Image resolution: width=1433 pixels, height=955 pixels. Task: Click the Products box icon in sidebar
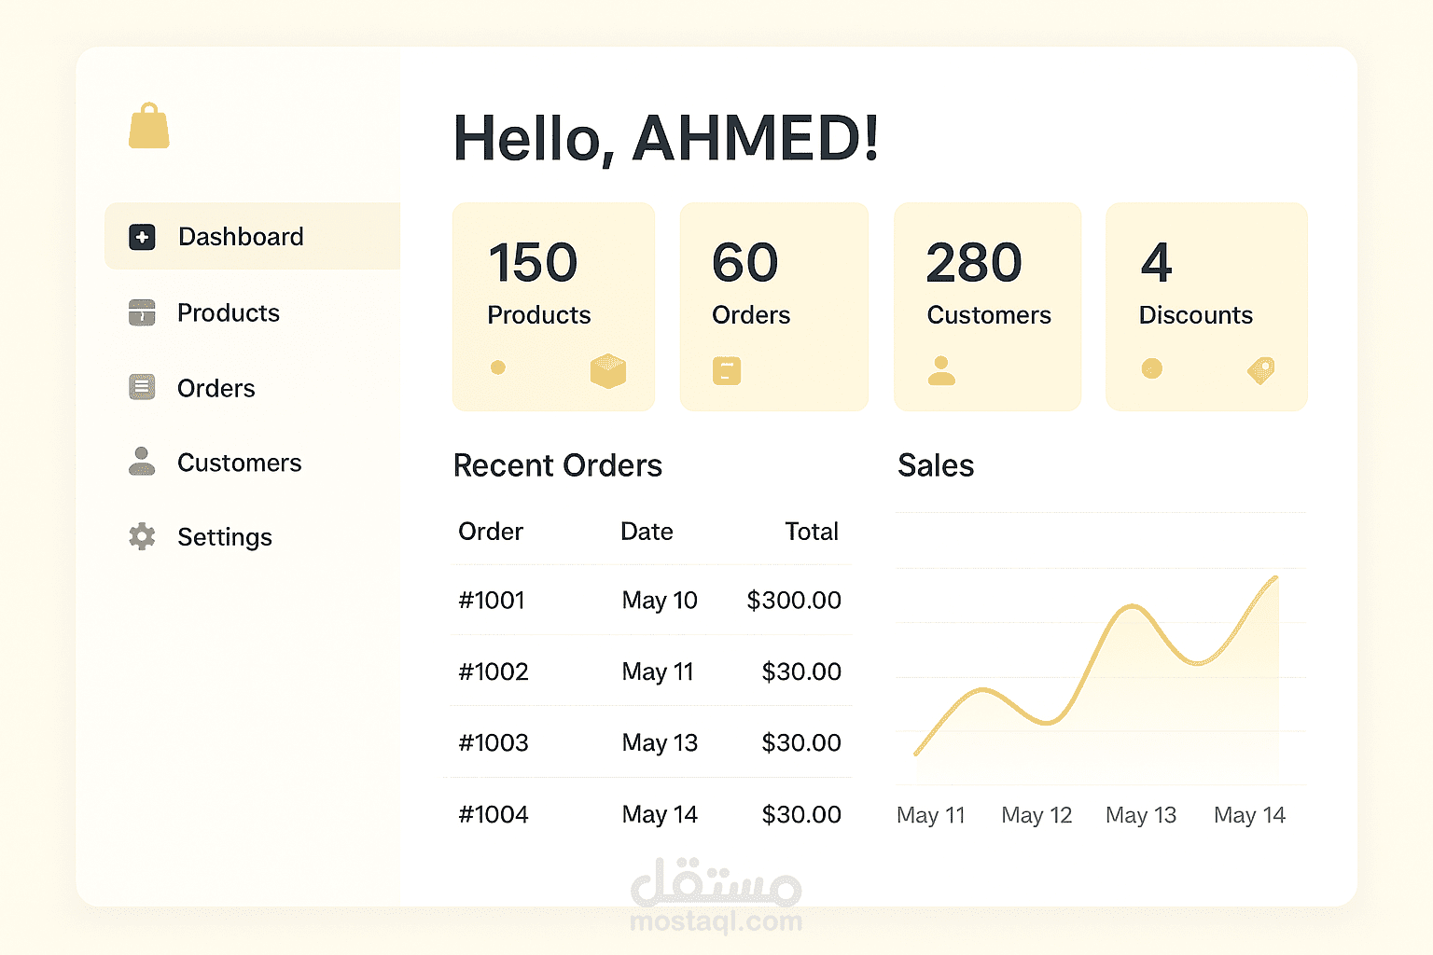(142, 312)
